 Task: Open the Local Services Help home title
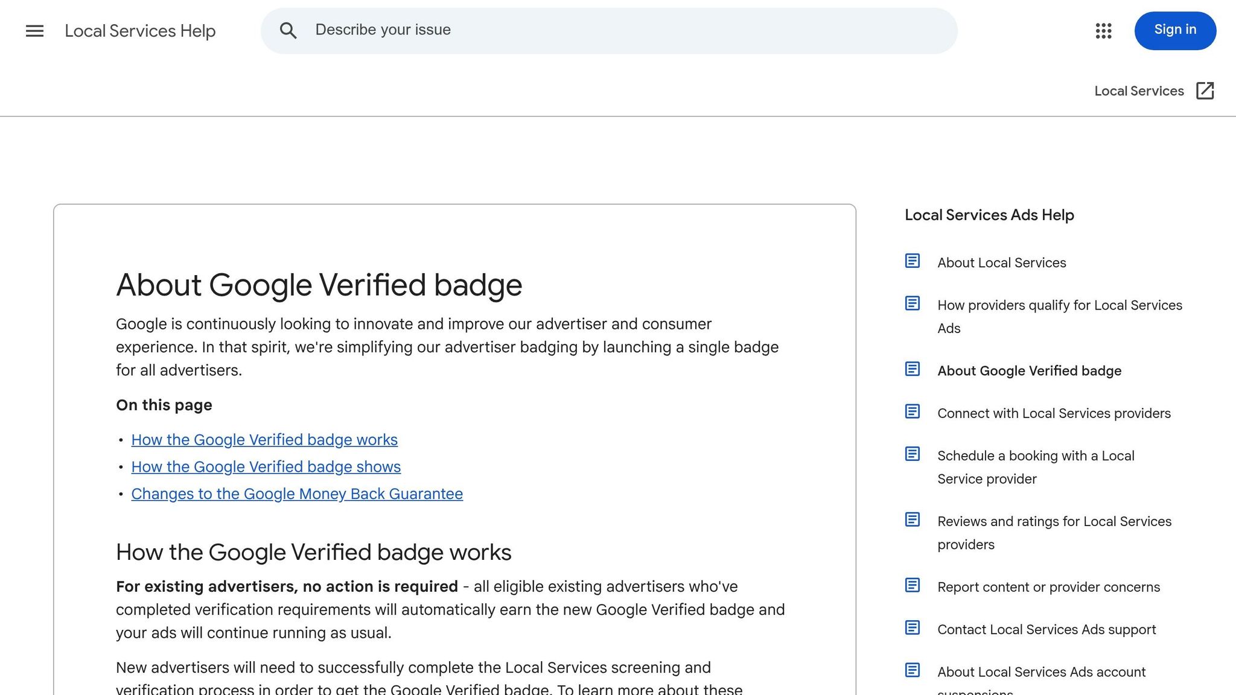140,31
